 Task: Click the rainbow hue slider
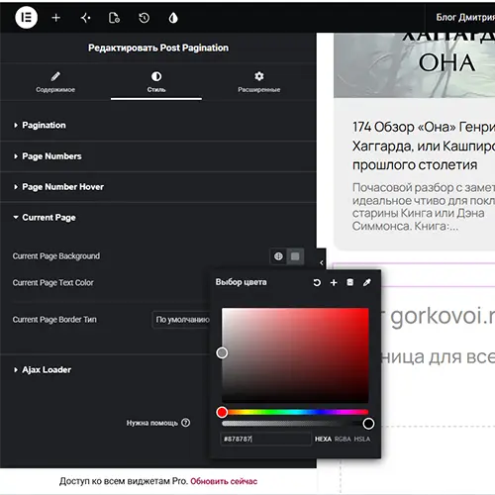click(295, 412)
